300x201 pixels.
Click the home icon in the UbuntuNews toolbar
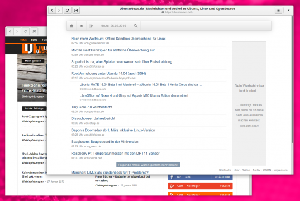click(x=72, y=26)
